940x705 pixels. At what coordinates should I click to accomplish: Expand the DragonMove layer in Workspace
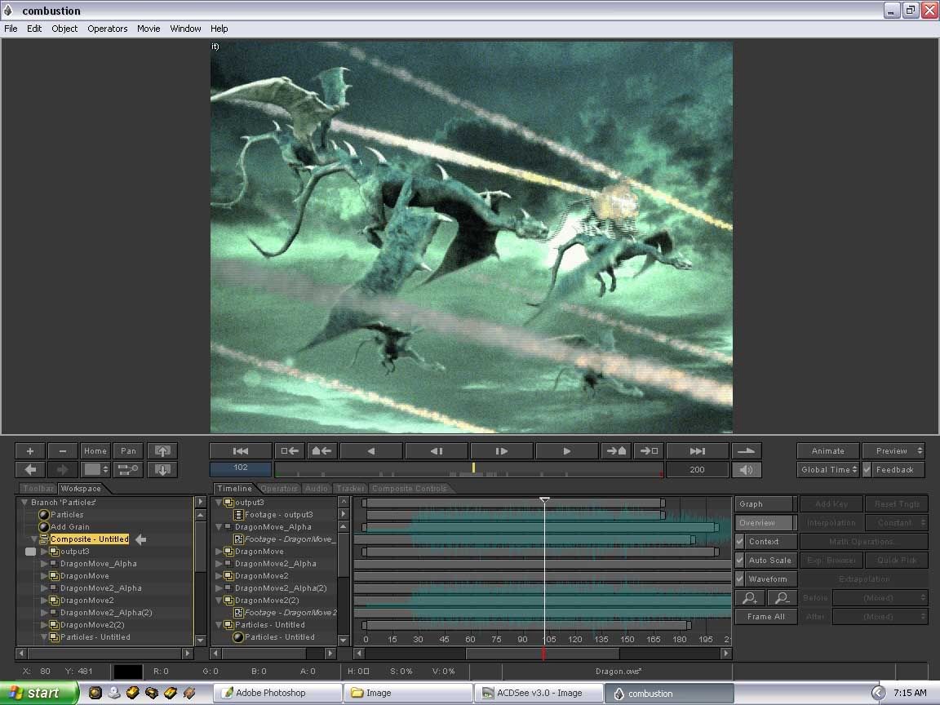point(45,576)
